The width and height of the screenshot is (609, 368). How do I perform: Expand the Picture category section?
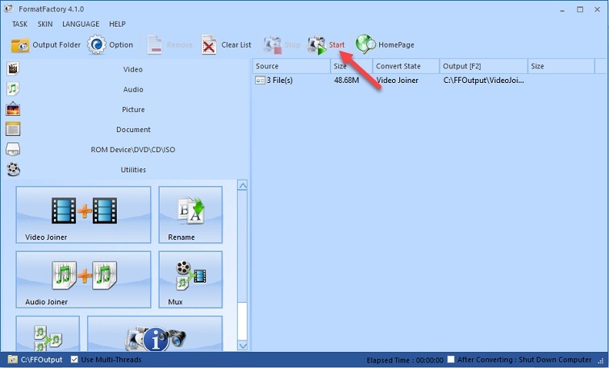click(x=132, y=110)
